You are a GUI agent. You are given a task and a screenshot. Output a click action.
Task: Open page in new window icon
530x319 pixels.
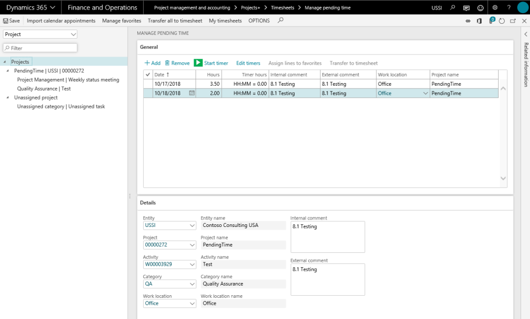513,21
